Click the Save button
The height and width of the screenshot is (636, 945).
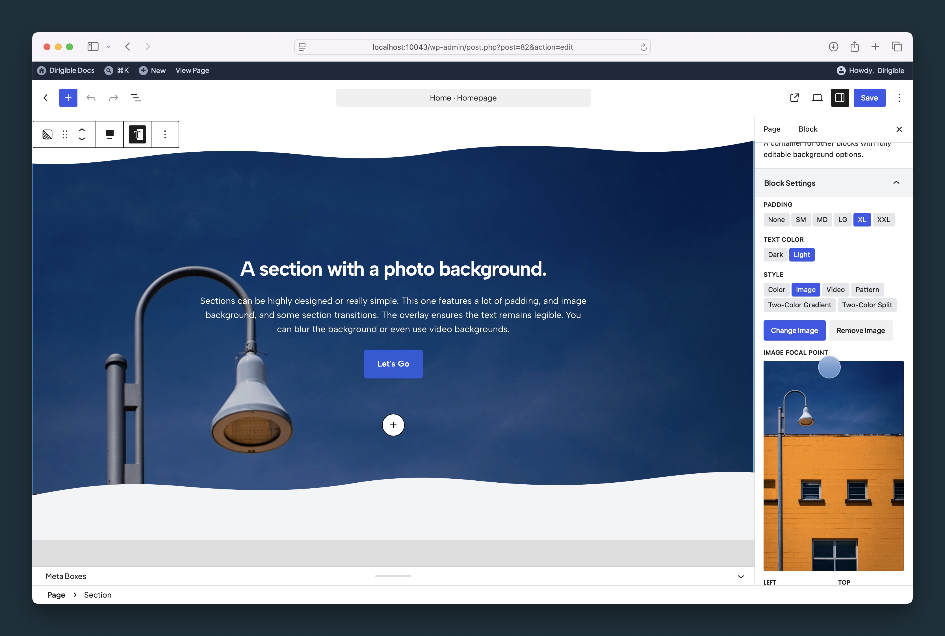click(869, 98)
